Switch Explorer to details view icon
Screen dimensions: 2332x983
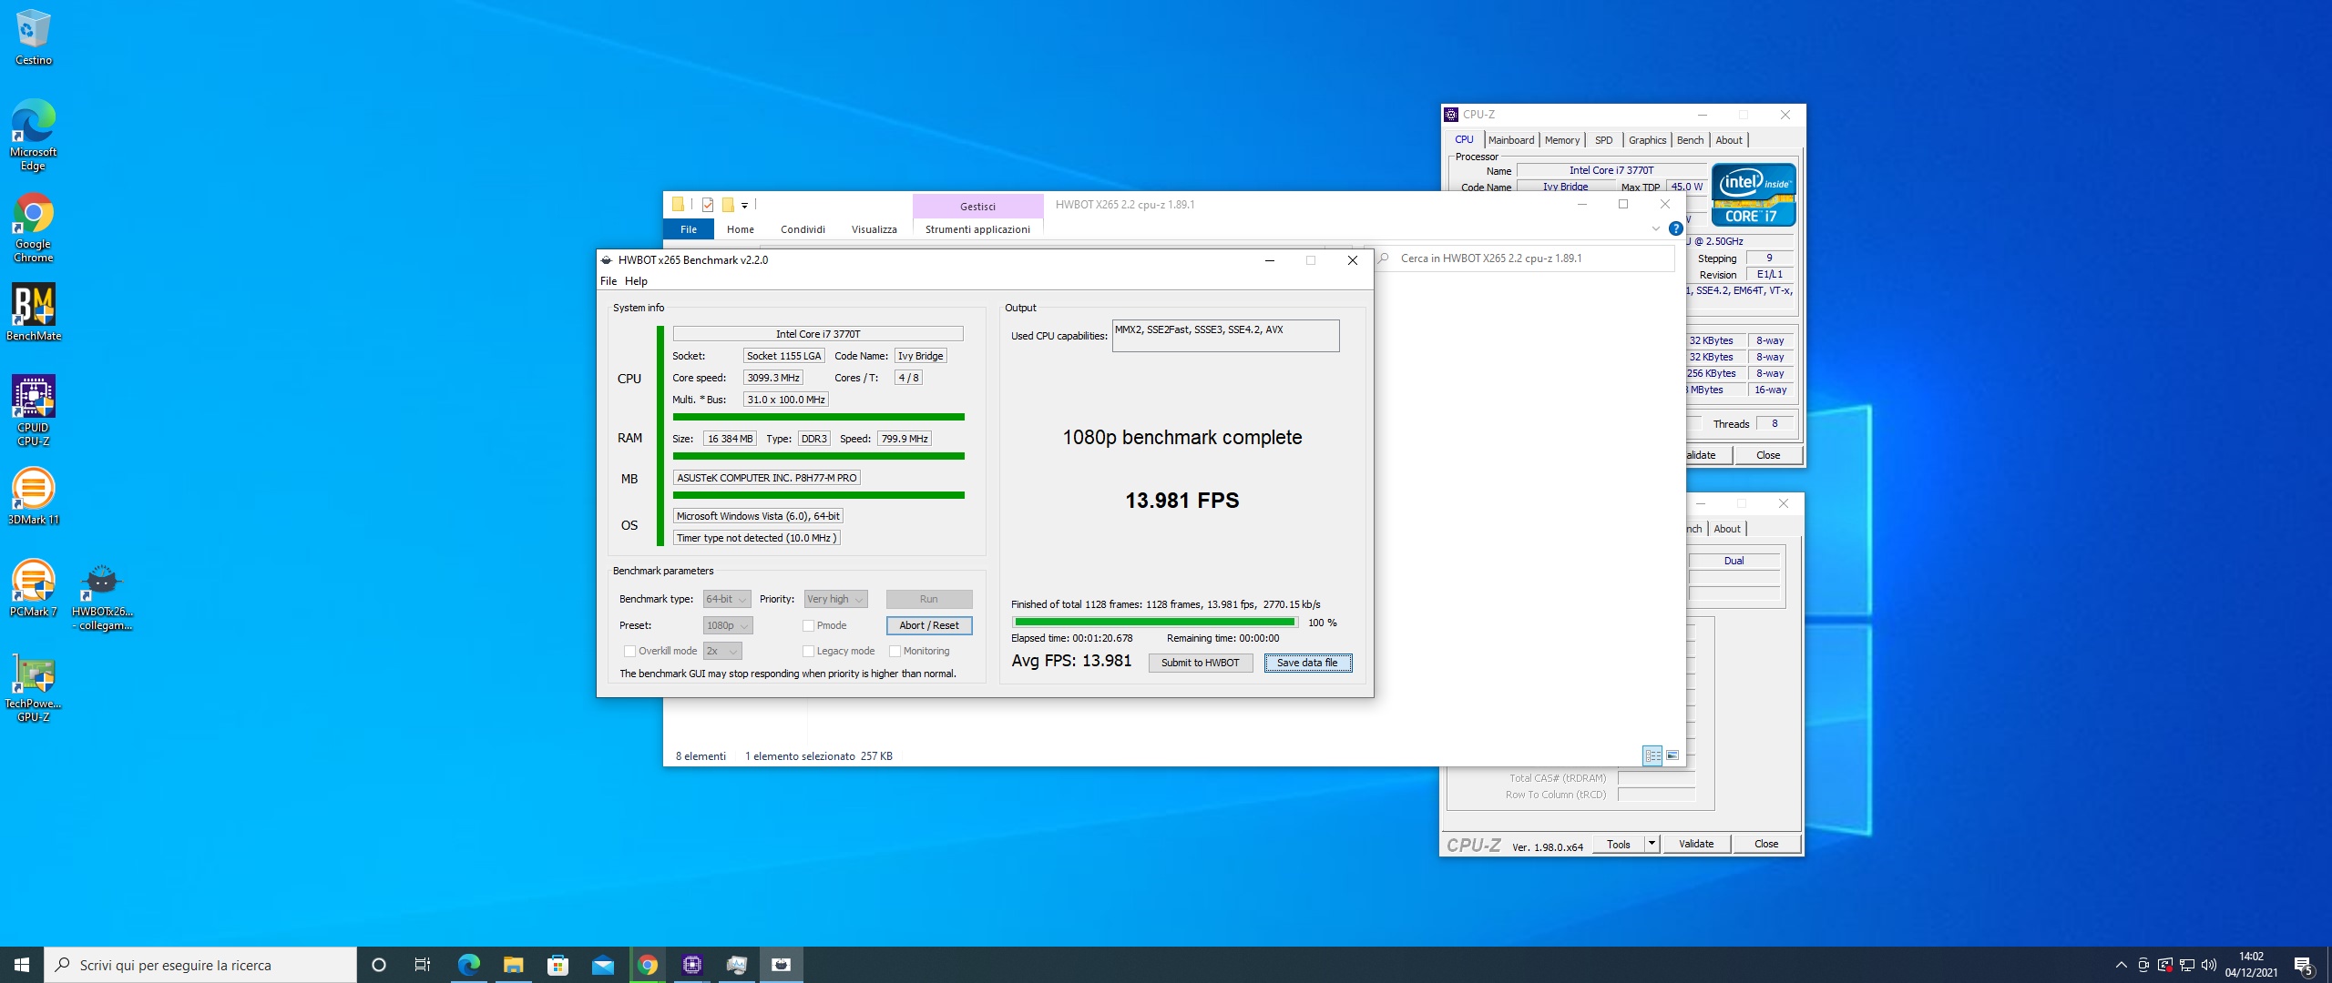[x=1652, y=755]
